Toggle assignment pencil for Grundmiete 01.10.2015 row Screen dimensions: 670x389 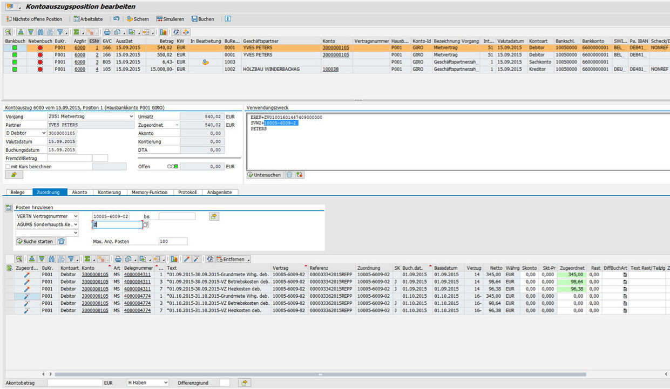tap(26, 296)
